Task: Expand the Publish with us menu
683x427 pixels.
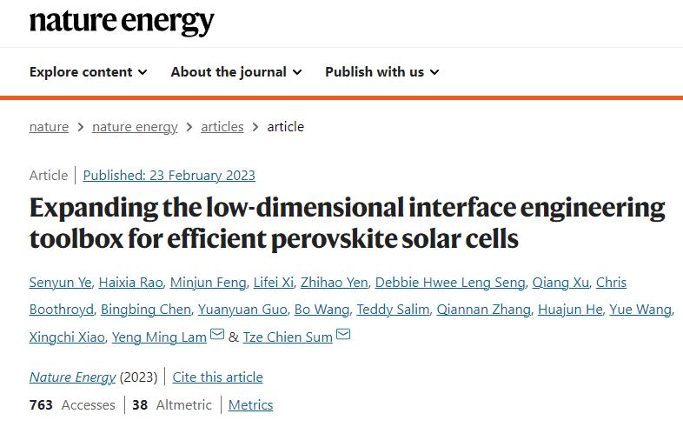Action: (x=381, y=72)
